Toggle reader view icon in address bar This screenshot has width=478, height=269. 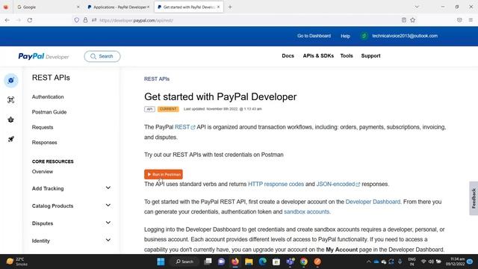click(404, 20)
